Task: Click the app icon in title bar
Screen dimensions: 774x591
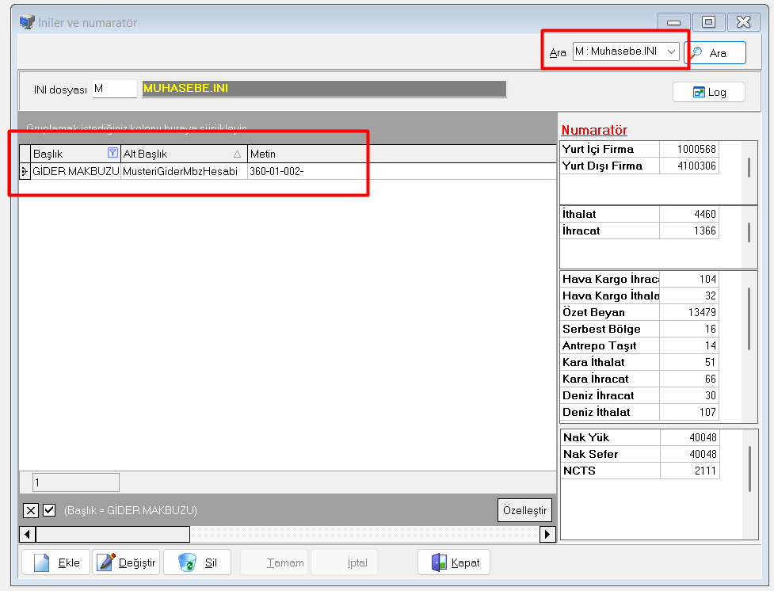Action: pyautogui.click(x=27, y=22)
